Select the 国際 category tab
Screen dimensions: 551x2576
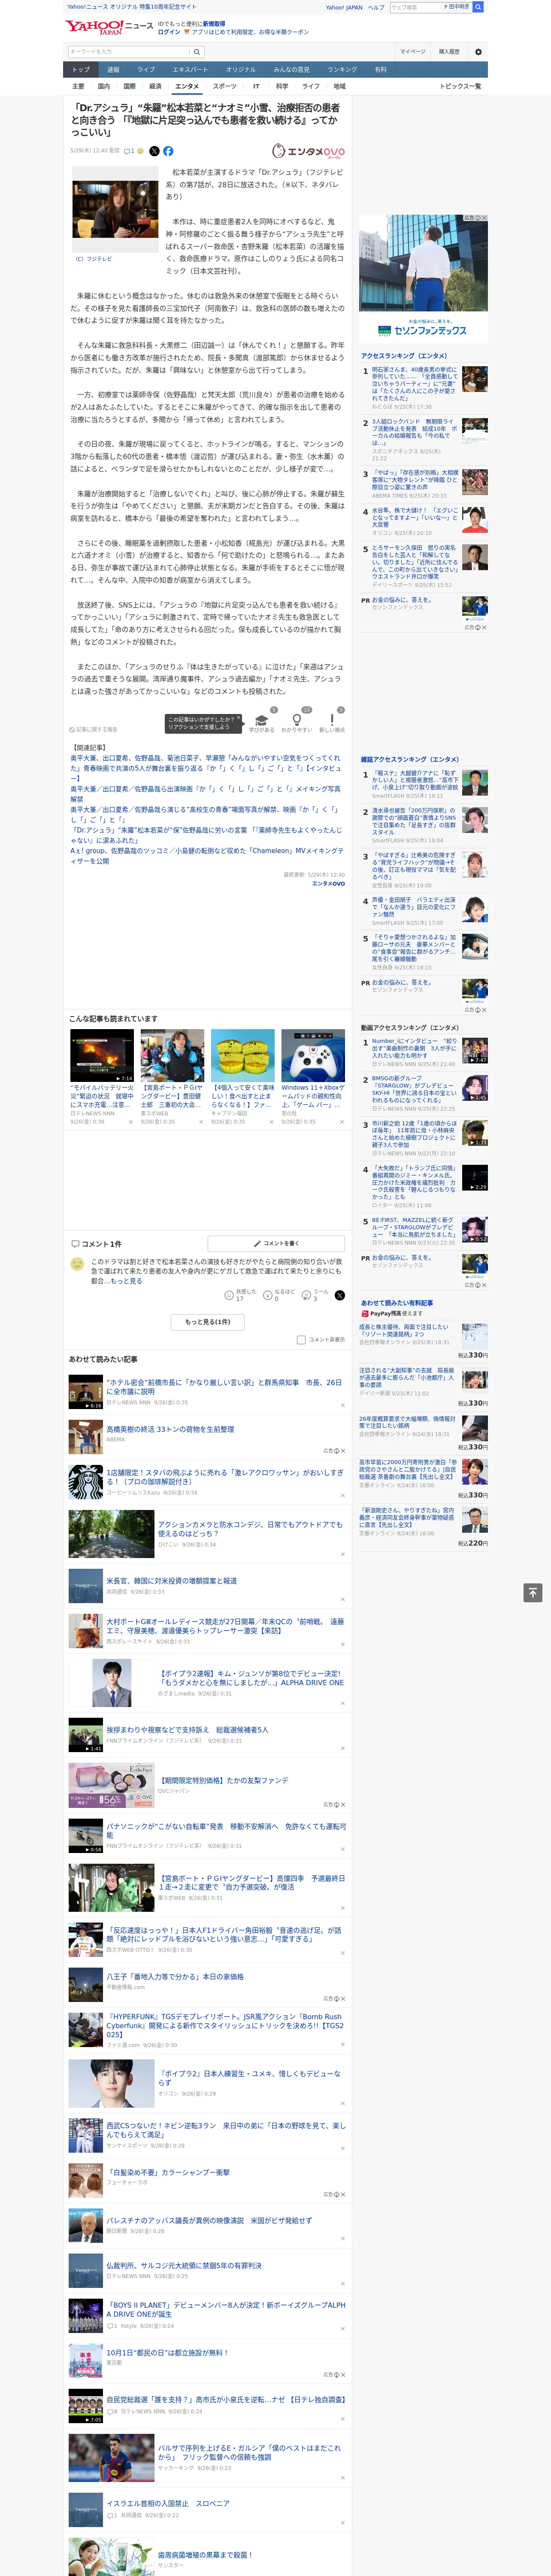pos(129,87)
